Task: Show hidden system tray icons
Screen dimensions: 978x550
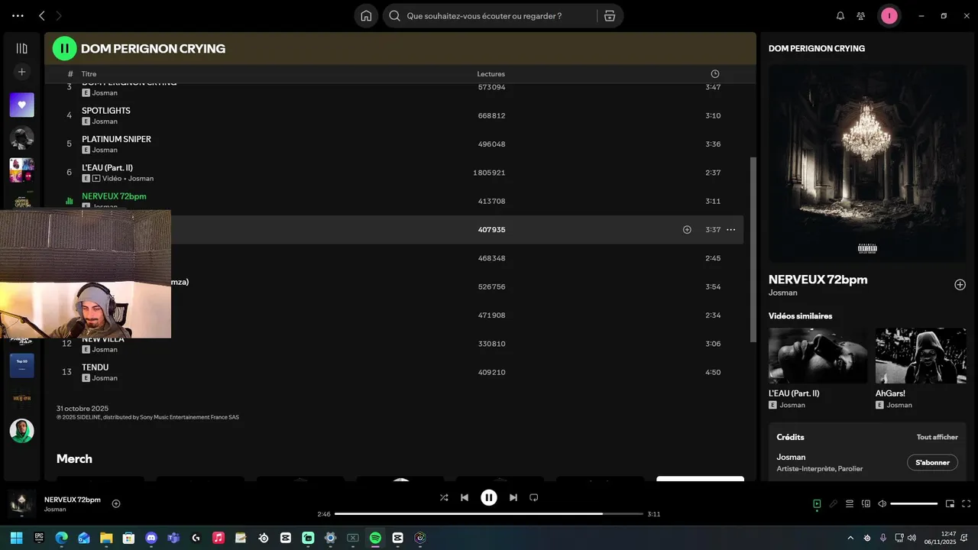Action: point(850,538)
